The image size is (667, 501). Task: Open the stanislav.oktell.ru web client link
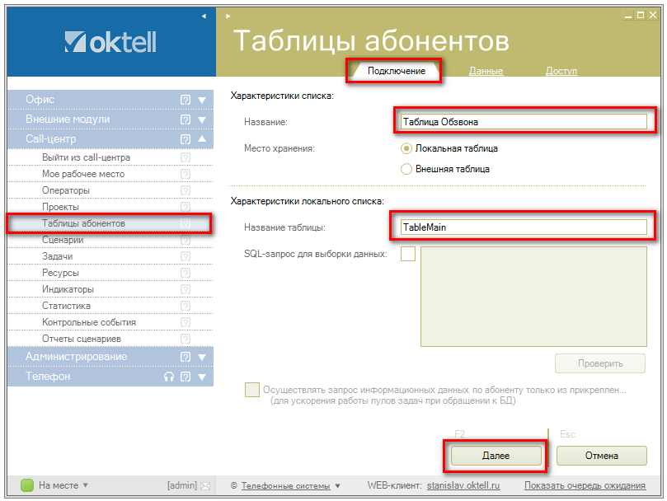pyautogui.click(x=463, y=485)
